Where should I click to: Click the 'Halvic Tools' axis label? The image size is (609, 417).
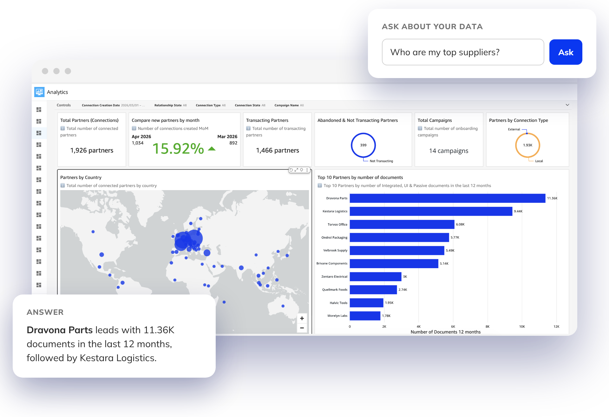click(338, 303)
